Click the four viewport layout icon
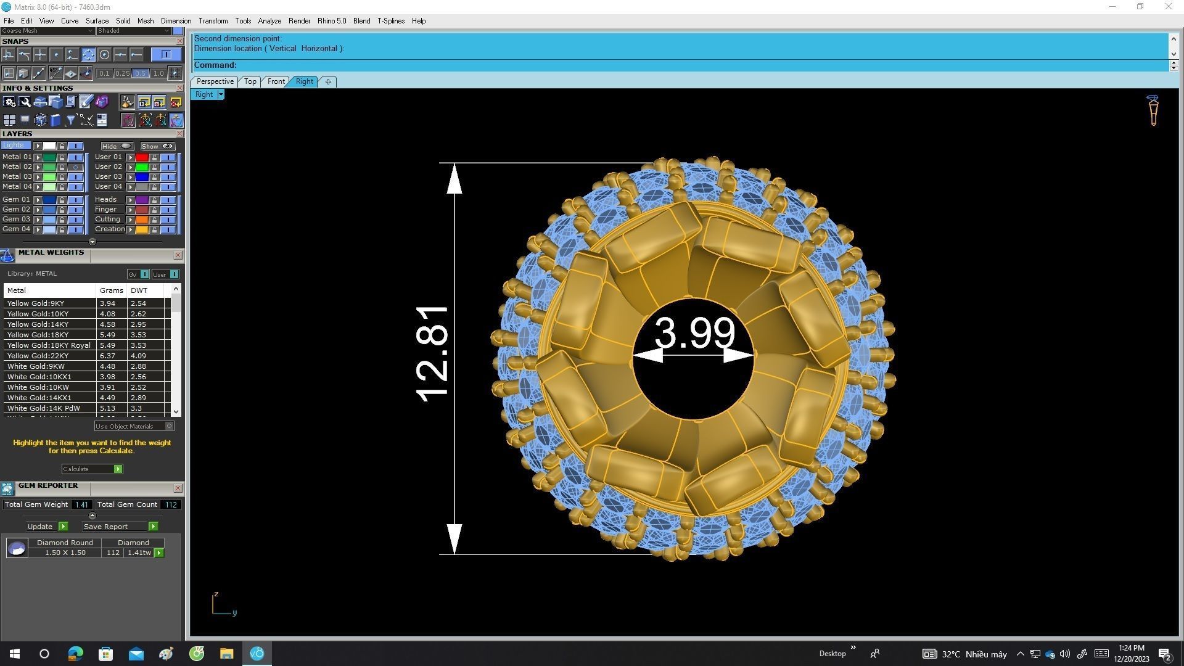 pyautogui.click(x=9, y=120)
